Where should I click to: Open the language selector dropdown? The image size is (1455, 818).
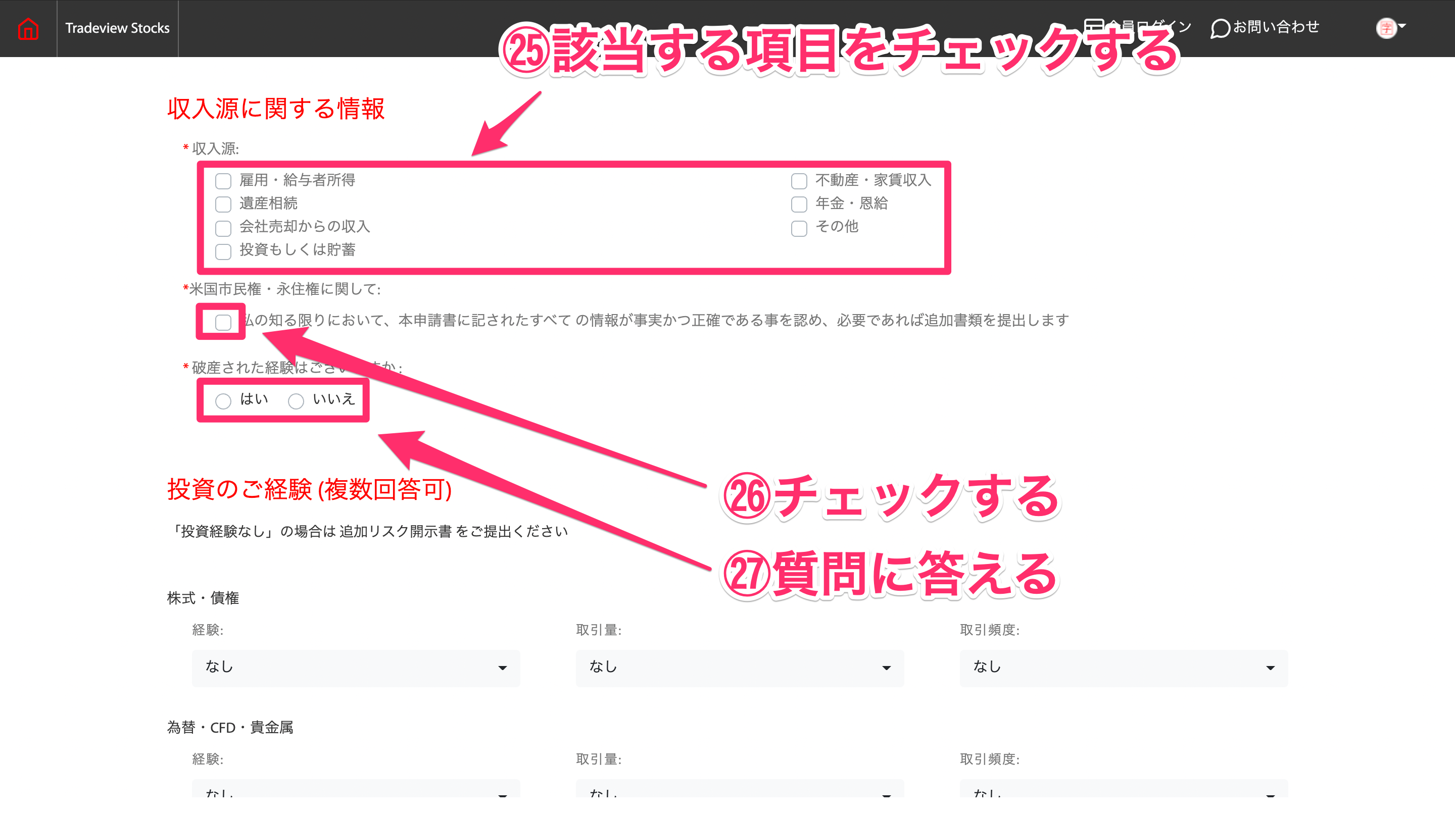coord(1391,27)
